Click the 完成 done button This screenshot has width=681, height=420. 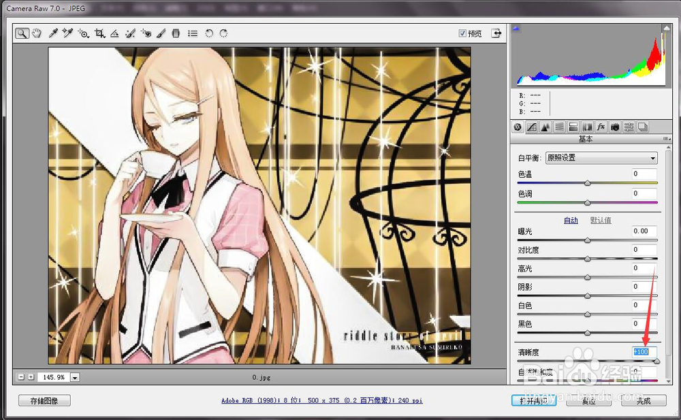644,401
